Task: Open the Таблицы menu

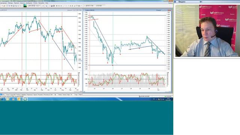Action: [x=10, y=3]
